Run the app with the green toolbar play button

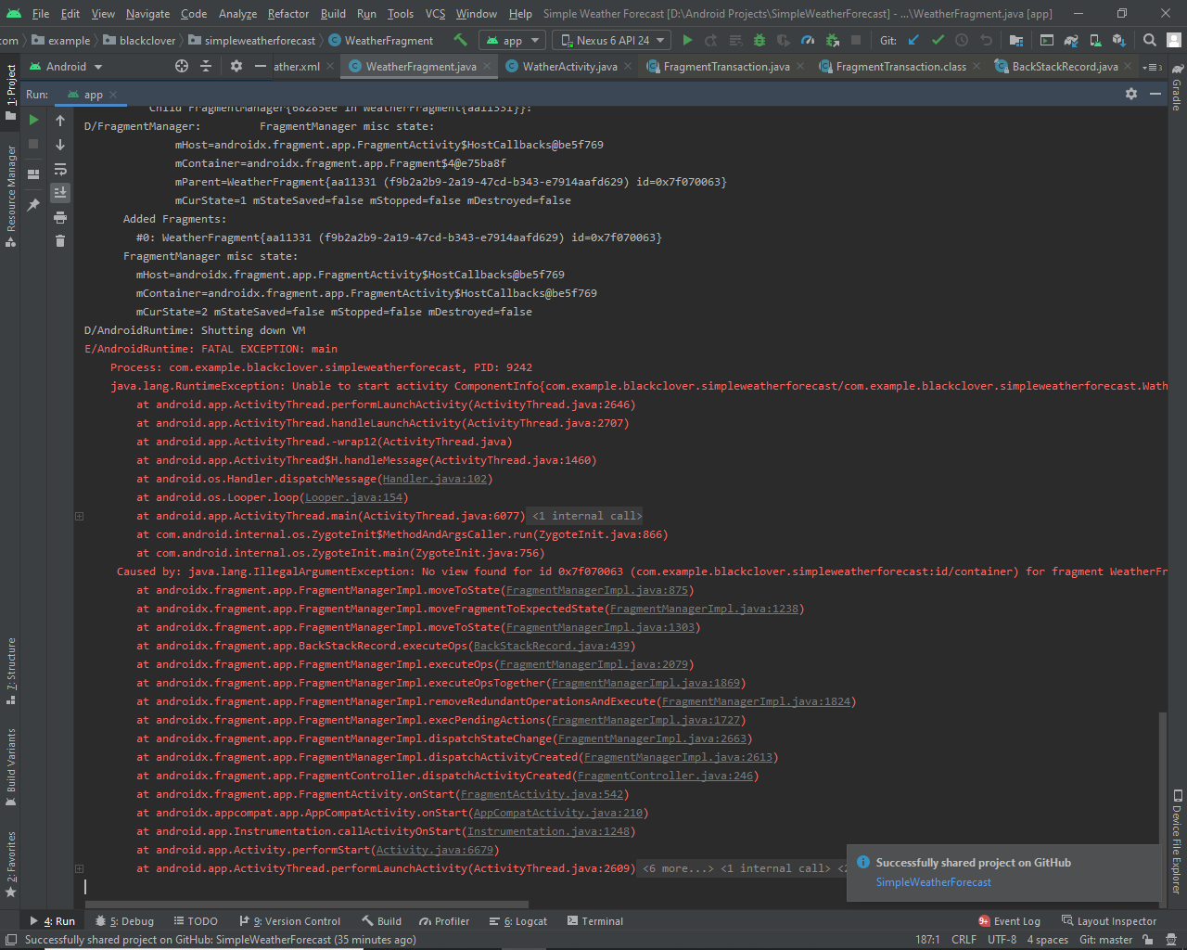tap(687, 40)
